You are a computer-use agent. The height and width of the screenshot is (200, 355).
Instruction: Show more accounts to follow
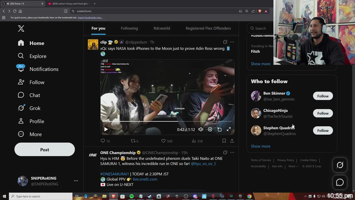point(260,146)
